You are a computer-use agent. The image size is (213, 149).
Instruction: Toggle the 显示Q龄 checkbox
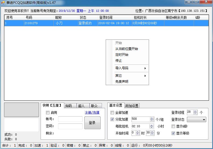173,126
